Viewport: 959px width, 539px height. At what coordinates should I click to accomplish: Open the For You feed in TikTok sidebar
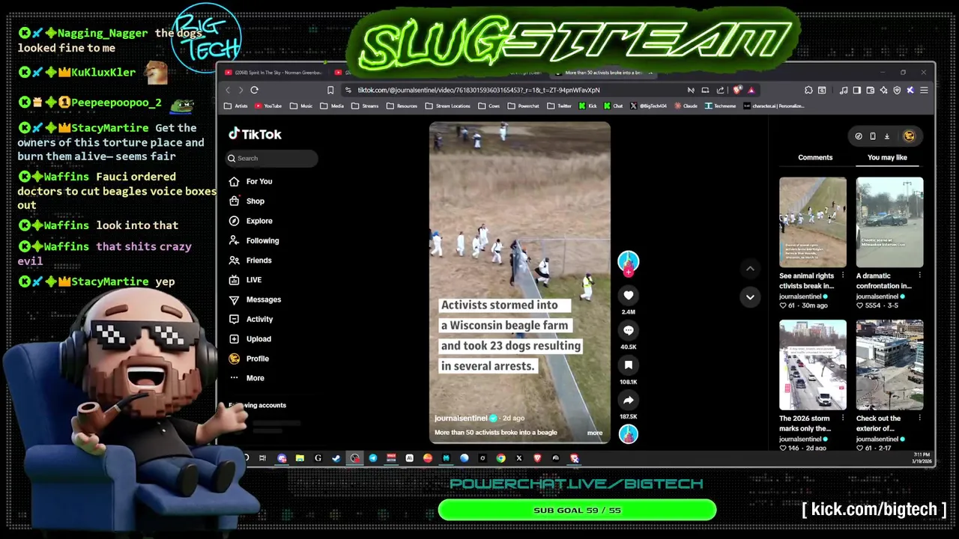[250, 181]
